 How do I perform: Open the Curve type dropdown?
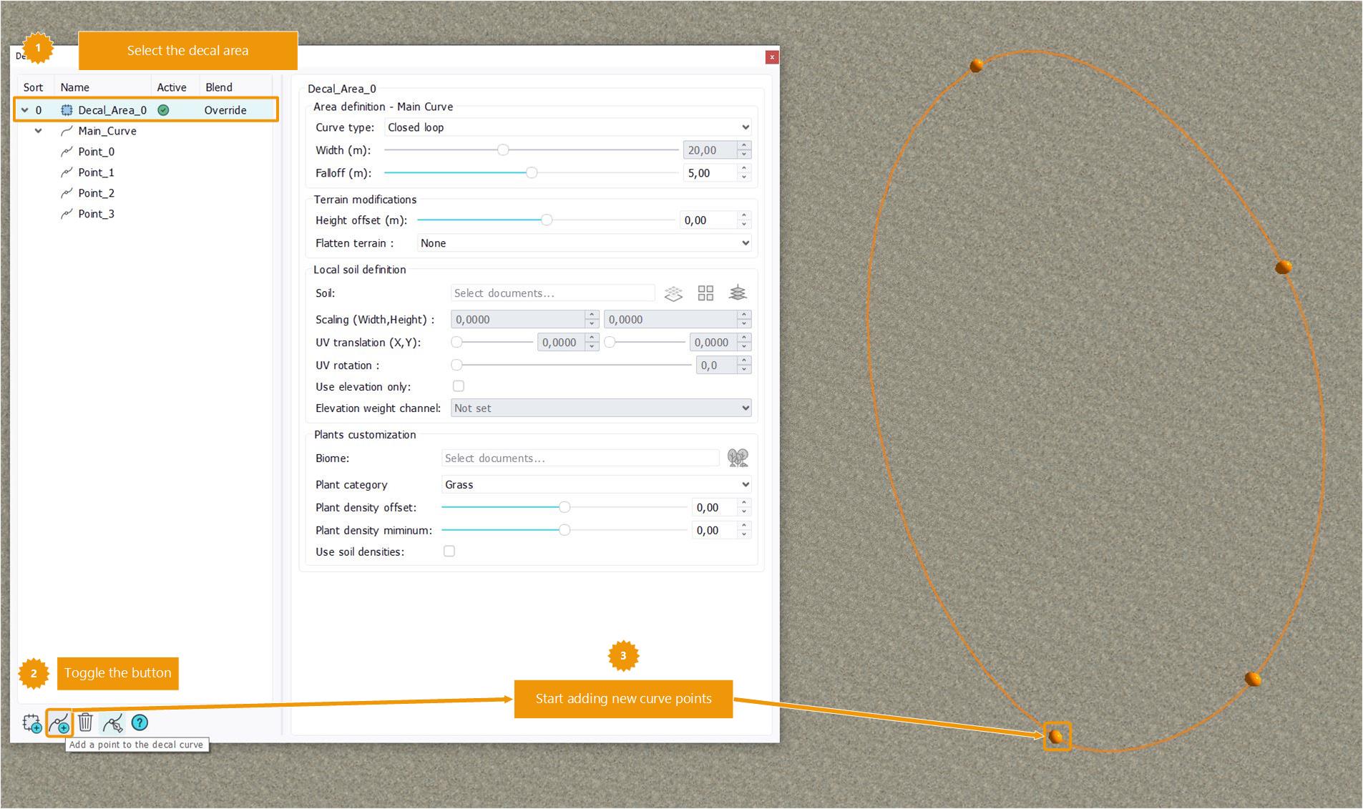tap(567, 127)
